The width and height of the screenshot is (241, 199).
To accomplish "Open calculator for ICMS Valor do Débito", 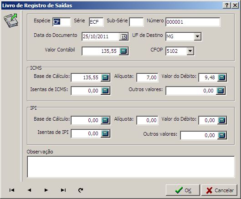I will 222,77.
